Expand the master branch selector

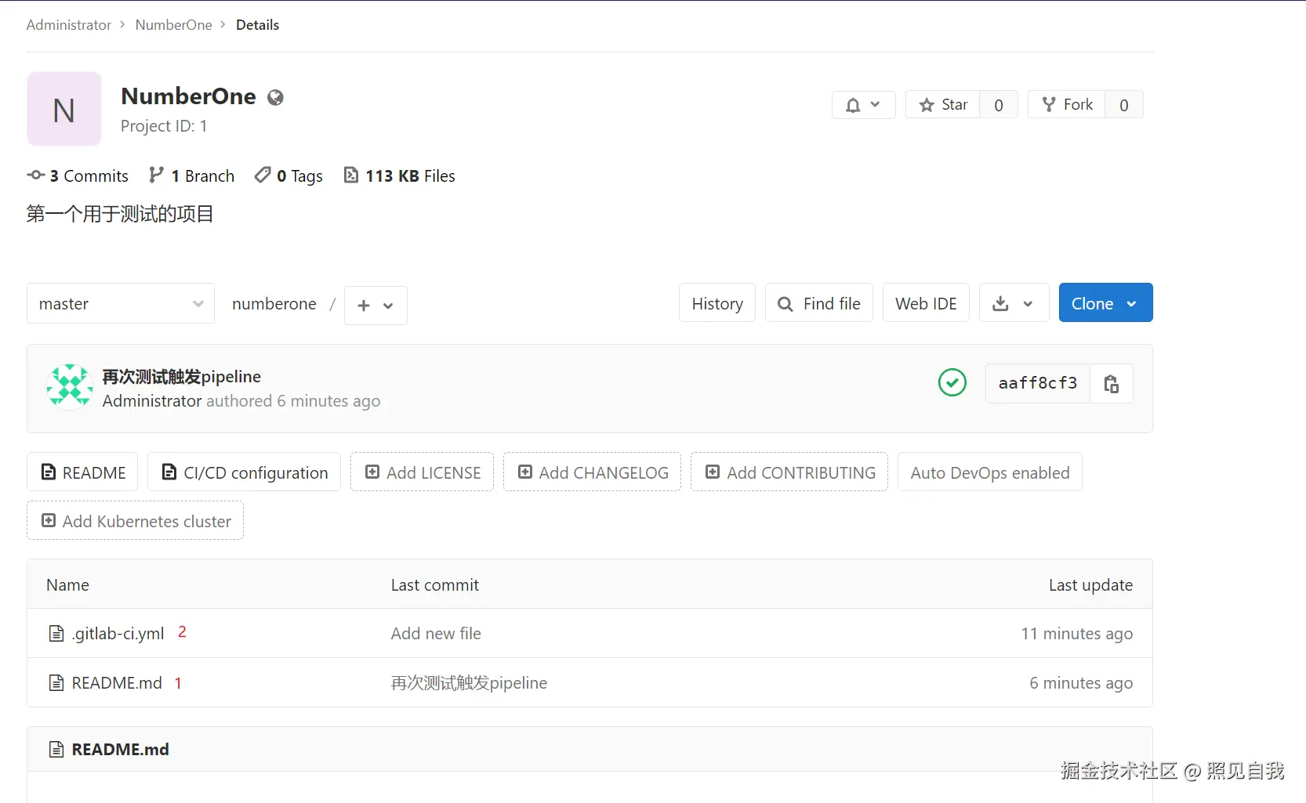pyautogui.click(x=121, y=303)
